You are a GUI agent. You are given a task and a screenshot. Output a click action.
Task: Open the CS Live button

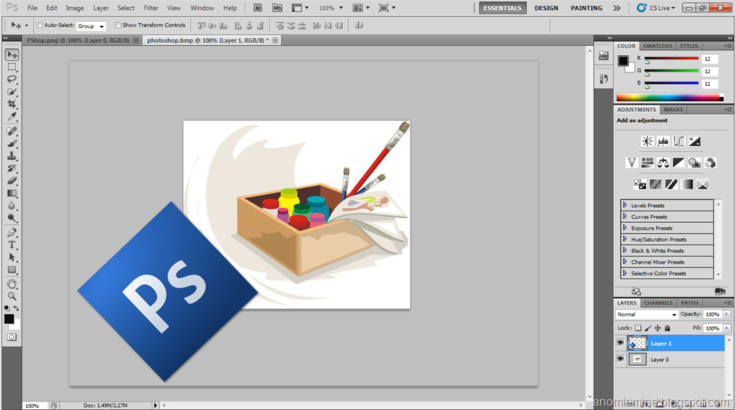[656, 8]
